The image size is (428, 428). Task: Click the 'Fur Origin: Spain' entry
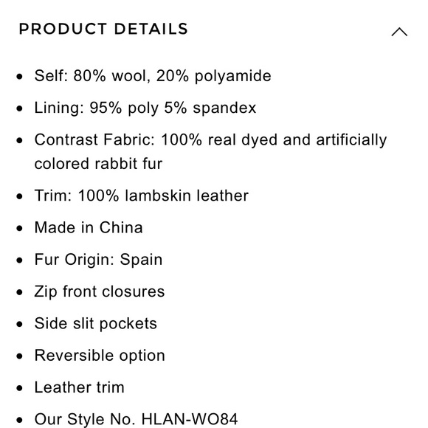click(98, 259)
